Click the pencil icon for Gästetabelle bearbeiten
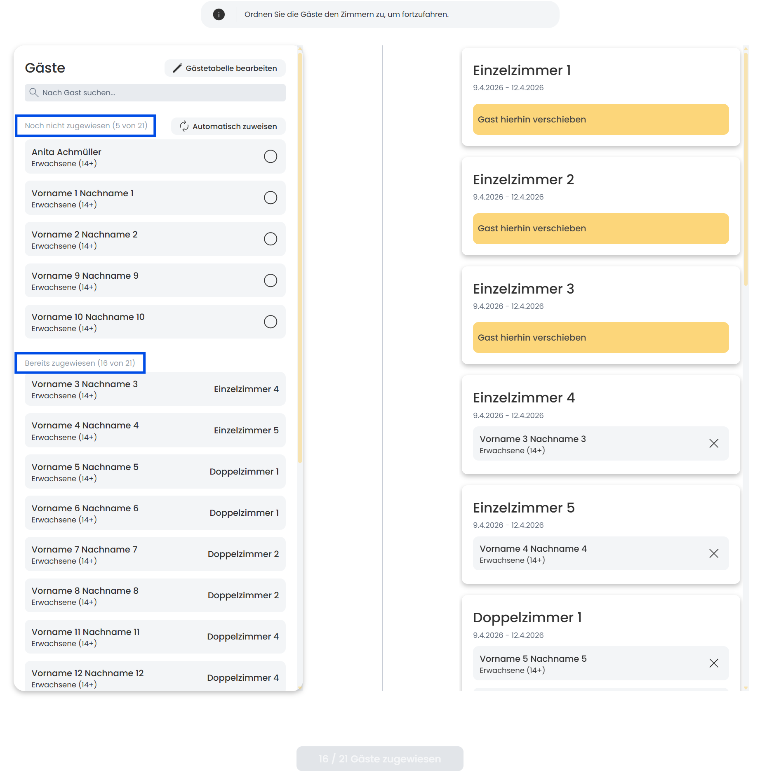760x776 pixels. 177,68
